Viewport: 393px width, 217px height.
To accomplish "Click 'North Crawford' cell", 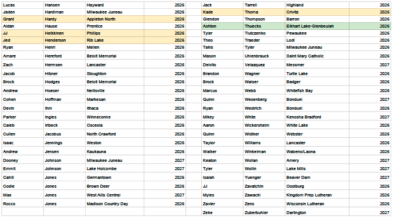I will coord(114,134).
